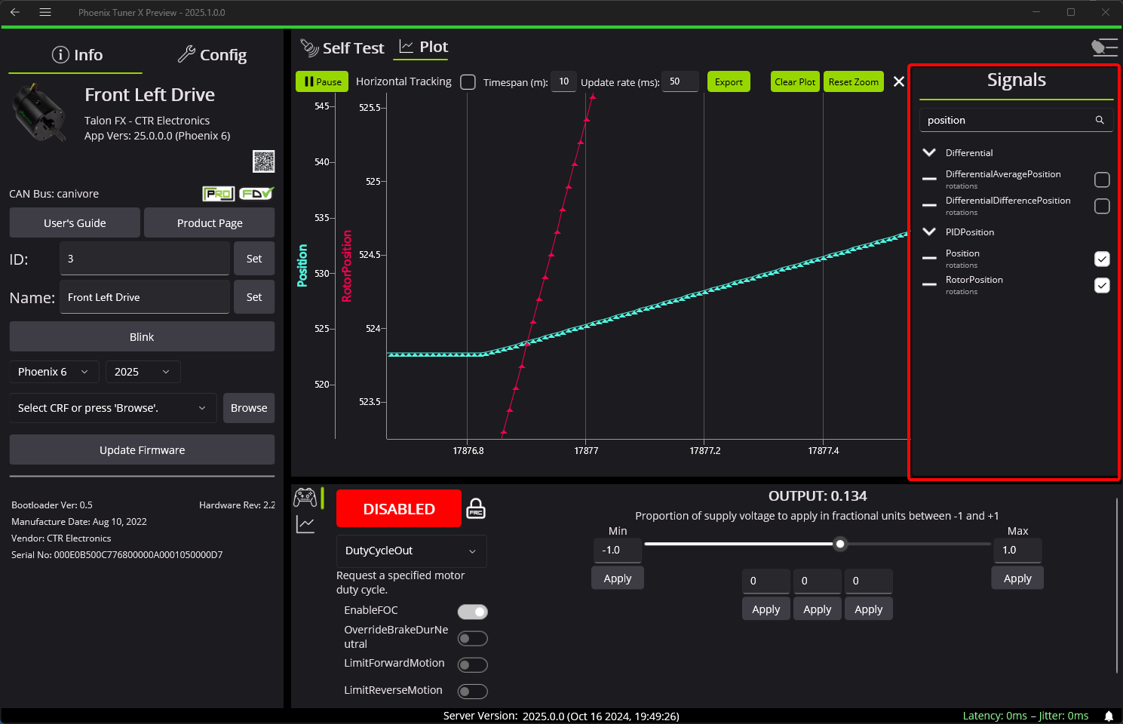Open the 2025 year dropdown

tap(143, 372)
